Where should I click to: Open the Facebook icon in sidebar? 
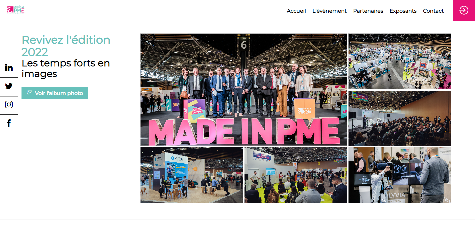pos(9,124)
